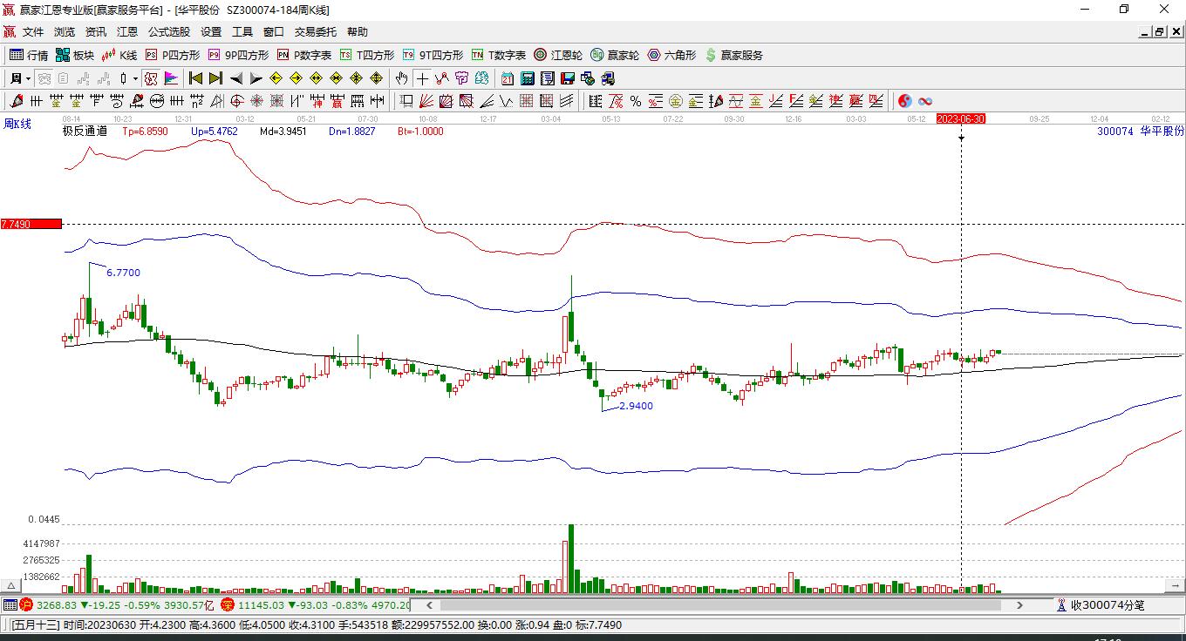Image resolution: width=1186 pixels, height=641 pixels.
Task: Click the calendar icon showing 21
Action: pos(507,78)
